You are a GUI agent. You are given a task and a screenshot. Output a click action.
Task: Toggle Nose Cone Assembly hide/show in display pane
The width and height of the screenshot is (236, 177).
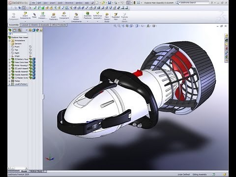click(x=30, y=62)
